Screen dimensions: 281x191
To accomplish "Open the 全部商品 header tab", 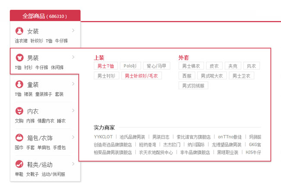I will point(45,16).
